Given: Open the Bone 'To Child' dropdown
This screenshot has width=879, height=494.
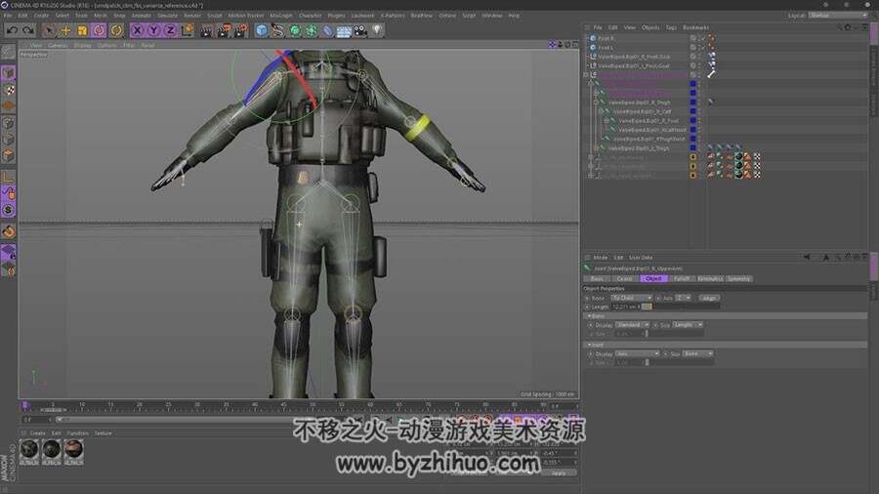Looking at the screenshot, I should 631,298.
